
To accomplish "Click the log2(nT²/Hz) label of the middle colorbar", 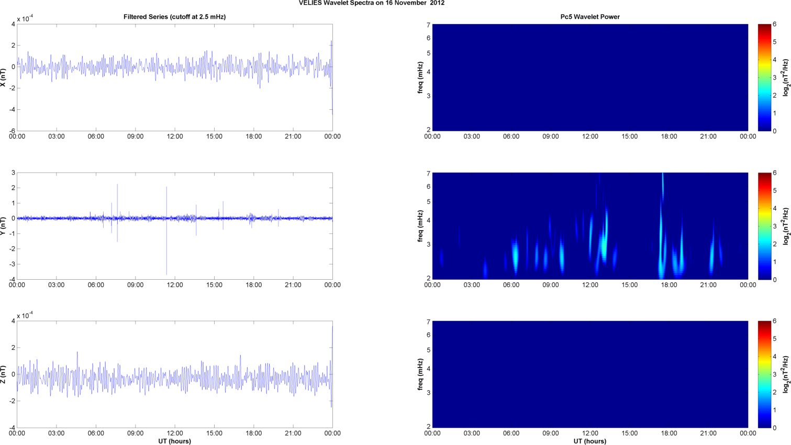I will click(786, 226).
